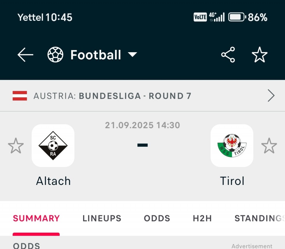
Task: Go to the Standings tab
Action: click(258, 218)
